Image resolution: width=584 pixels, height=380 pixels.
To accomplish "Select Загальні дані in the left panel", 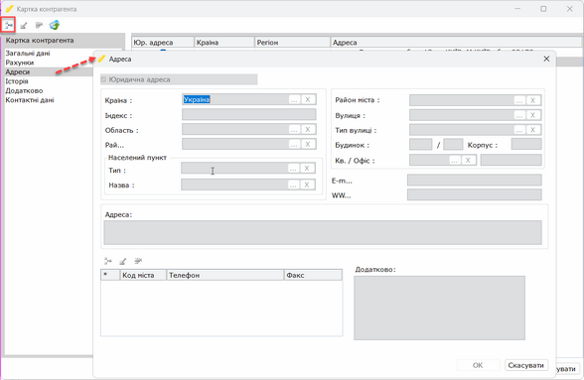I will (x=28, y=54).
